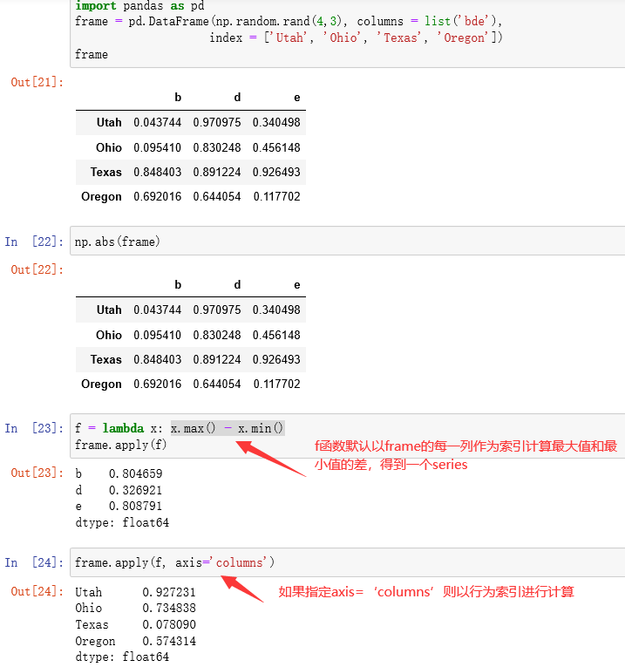The image size is (625, 667).
Task: Click value 0.830248 in Out[21] table
Action: pos(217,147)
